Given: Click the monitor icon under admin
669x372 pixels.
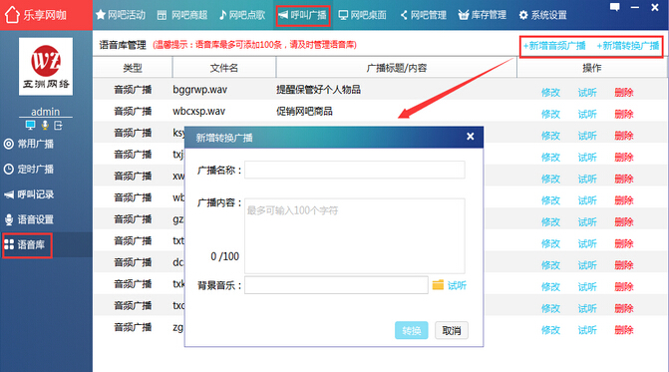Looking at the screenshot, I should (30, 125).
